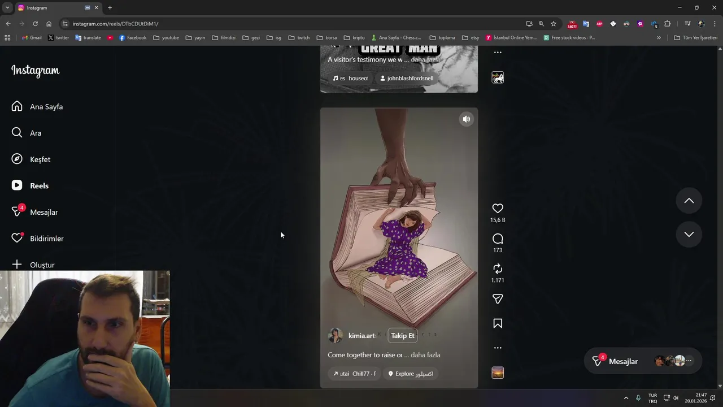The image size is (723, 407).
Task: Click Oluştur to create a post
Action: tap(33, 265)
